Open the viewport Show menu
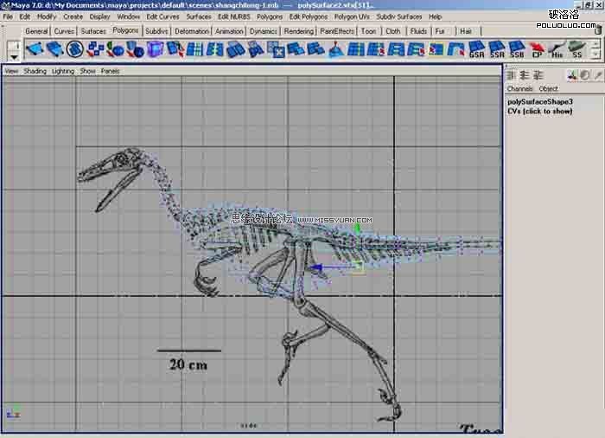 (87, 71)
